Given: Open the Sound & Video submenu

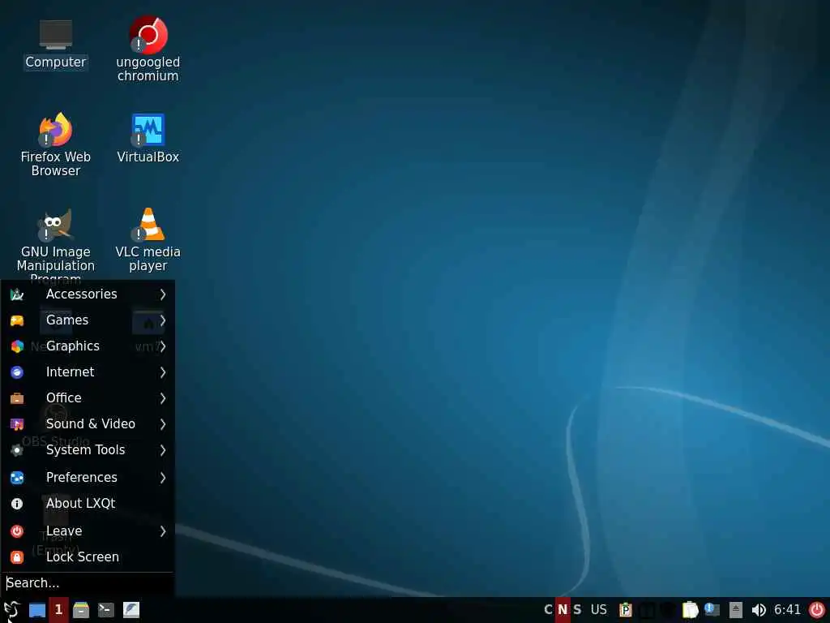Looking at the screenshot, I should 88,423.
